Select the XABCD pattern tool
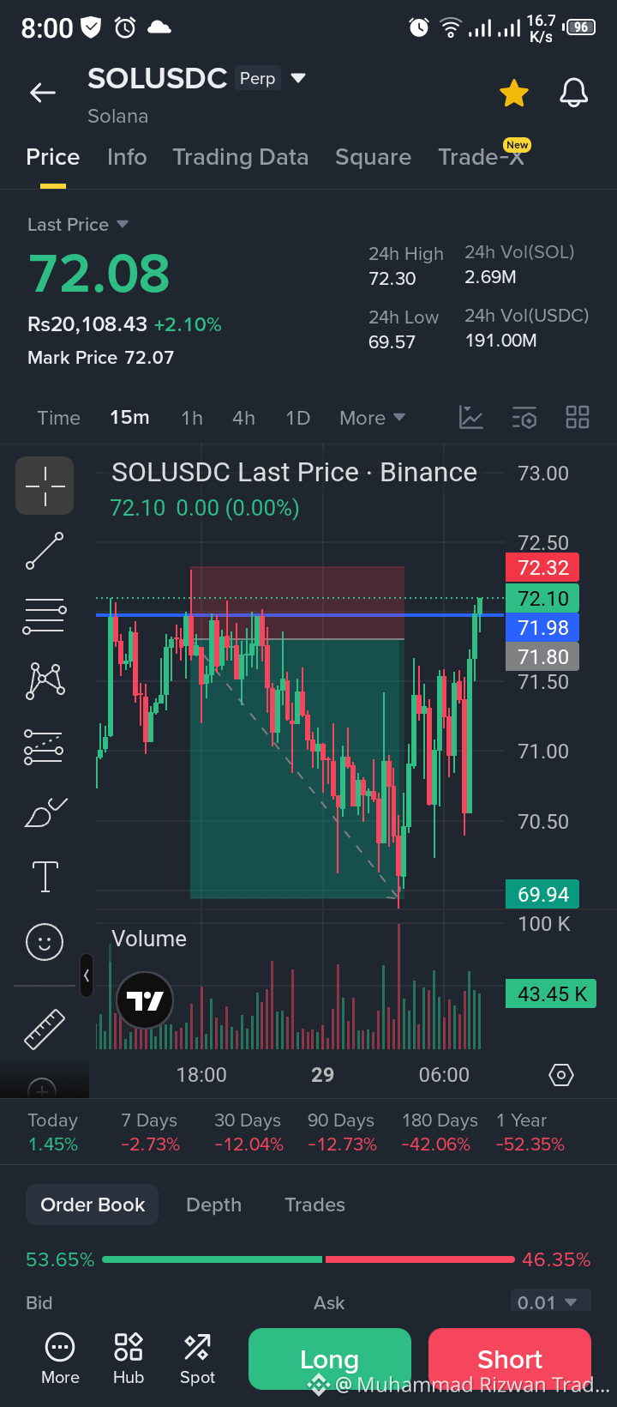The height and width of the screenshot is (1407, 617). point(45,681)
